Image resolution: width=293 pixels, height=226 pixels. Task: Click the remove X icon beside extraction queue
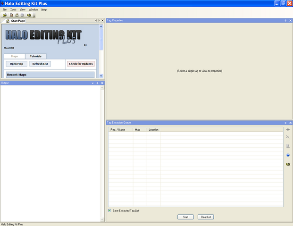tap(288, 137)
